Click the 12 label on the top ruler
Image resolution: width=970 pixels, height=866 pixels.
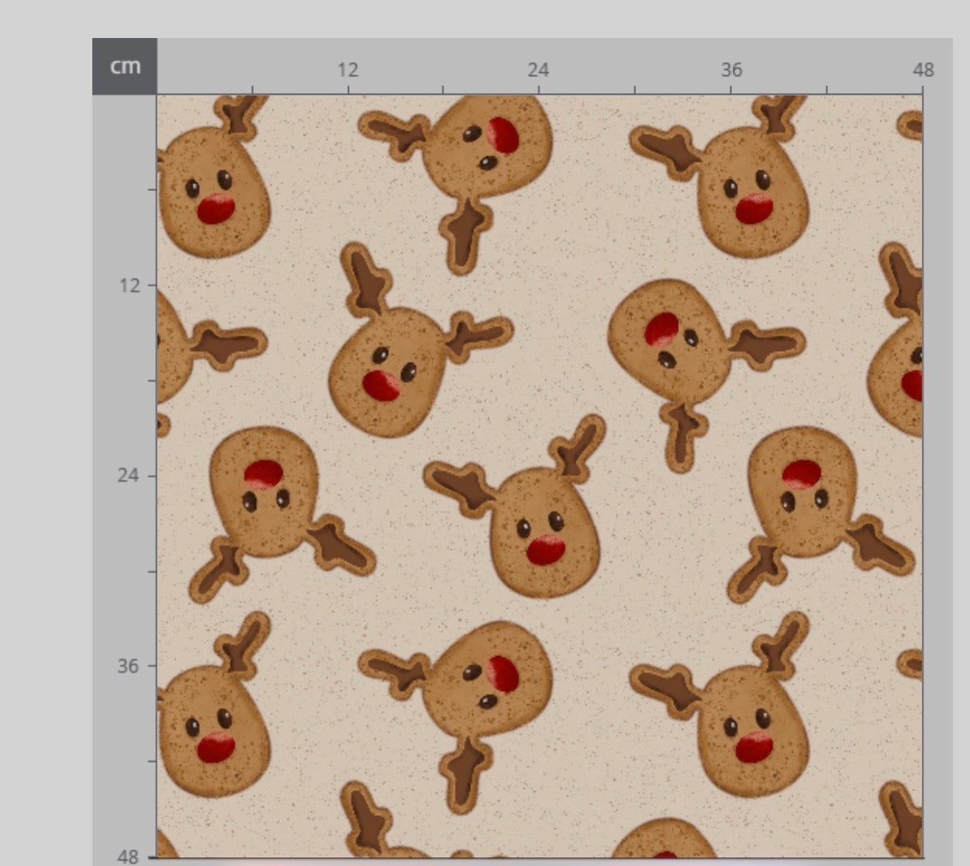click(x=347, y=70)
